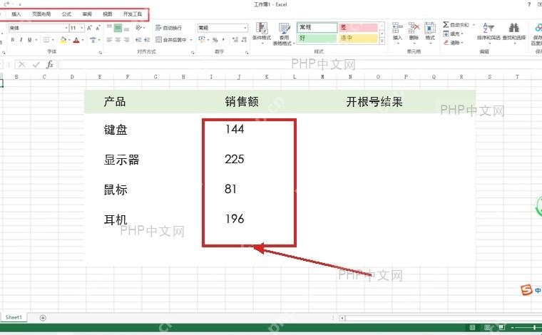This screenshot has height=335, width=542.
Task: Open the 排序和筛选 dropdown
Action: (x=489, y=33)
